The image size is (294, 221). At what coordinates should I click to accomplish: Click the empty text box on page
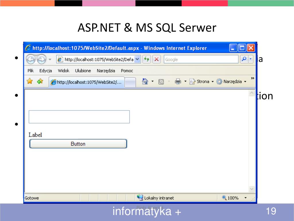pyautogui.click(x=79, y=117)
